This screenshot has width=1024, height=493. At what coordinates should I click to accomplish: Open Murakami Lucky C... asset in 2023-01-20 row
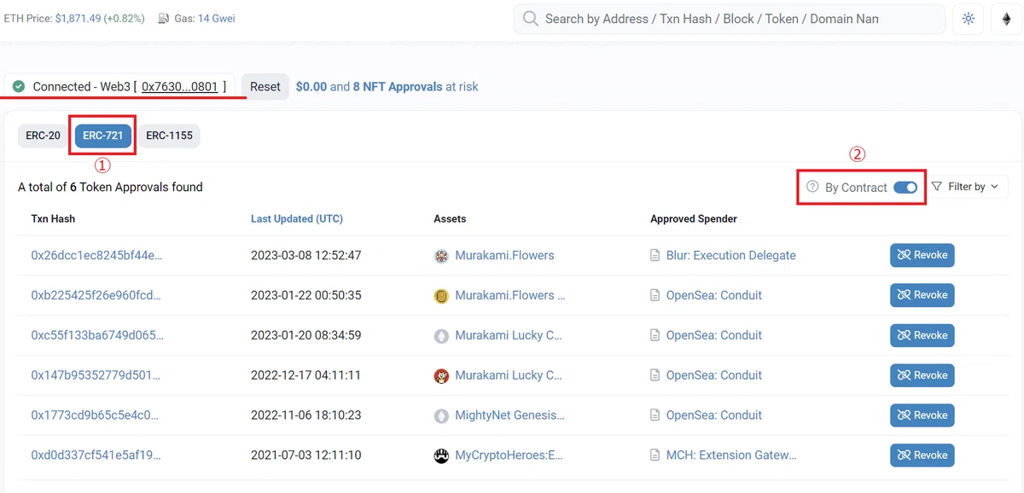[x=509, y=335]
